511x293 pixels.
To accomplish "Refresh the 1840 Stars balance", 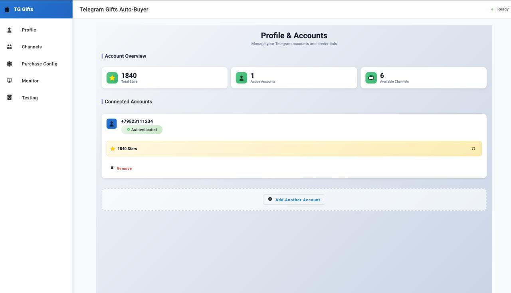I will 473,148.
